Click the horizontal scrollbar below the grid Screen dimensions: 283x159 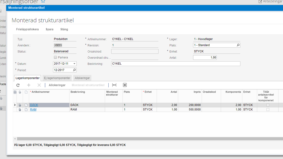point(142,139)
